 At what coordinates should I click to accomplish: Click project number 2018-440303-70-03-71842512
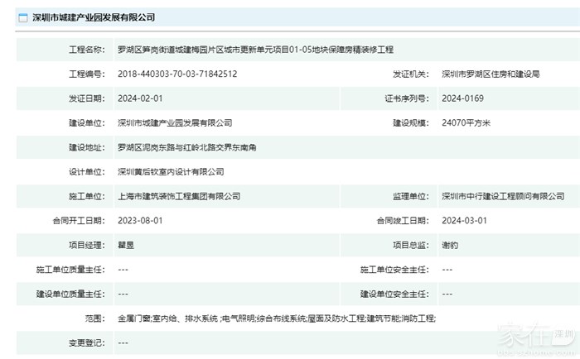point(177,74)
